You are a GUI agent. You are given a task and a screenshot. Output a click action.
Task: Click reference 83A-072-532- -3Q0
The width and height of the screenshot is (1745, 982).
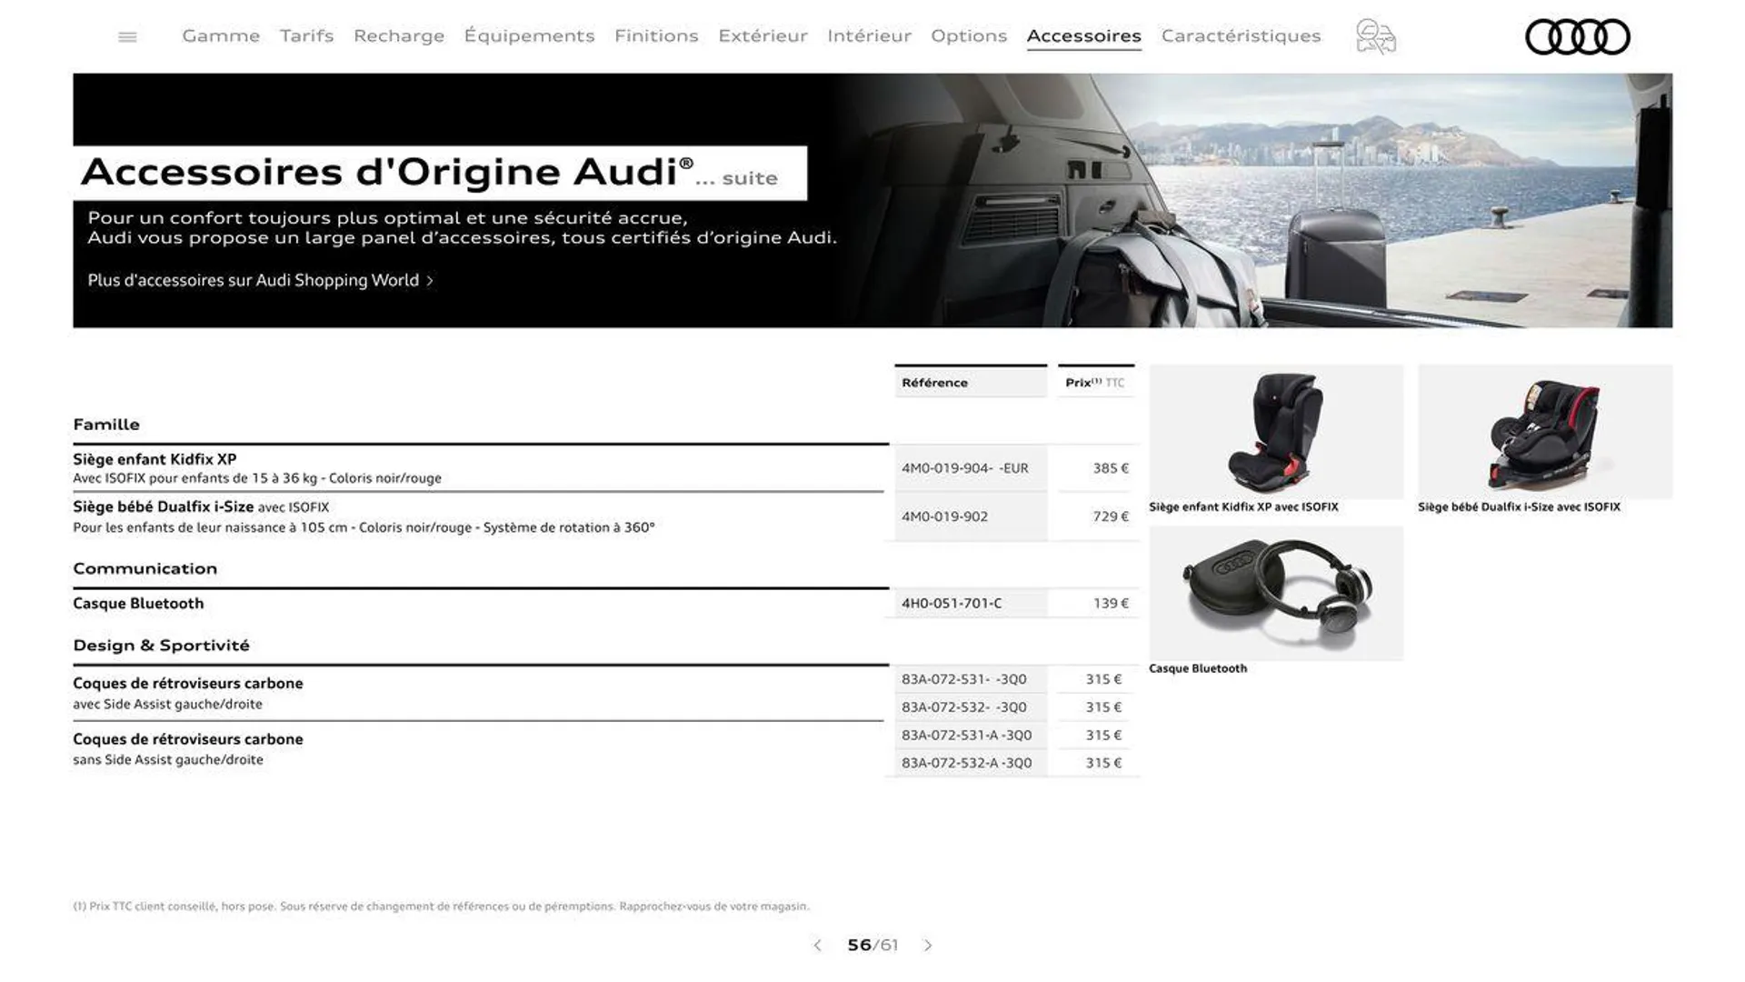(x=964, y=707)
